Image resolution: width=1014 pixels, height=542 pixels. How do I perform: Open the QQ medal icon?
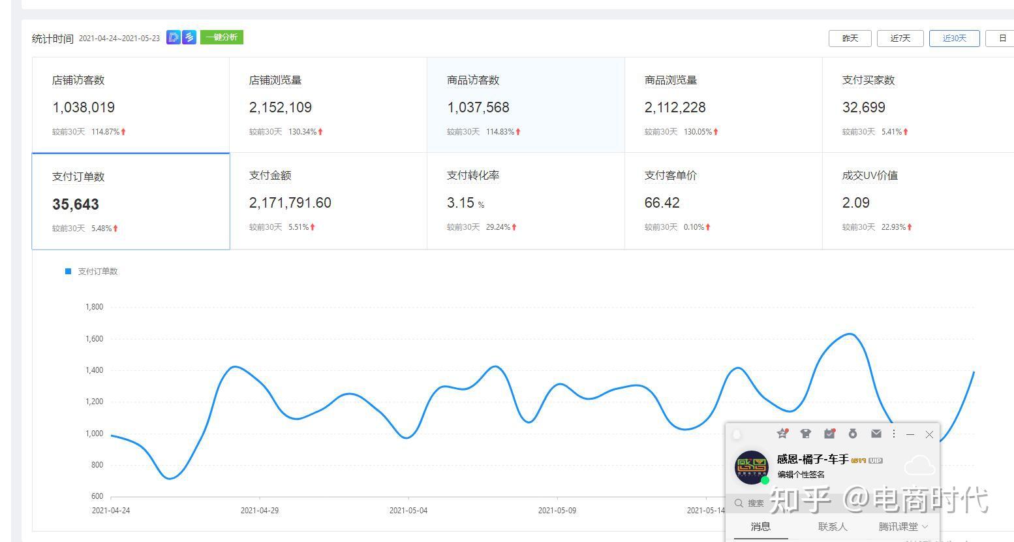click(x=853, y=434)
